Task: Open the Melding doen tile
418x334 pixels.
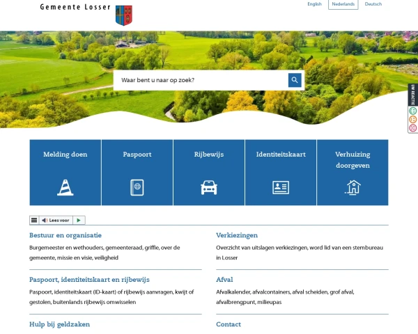Action: pyautogui.click(x=65, y=173)
